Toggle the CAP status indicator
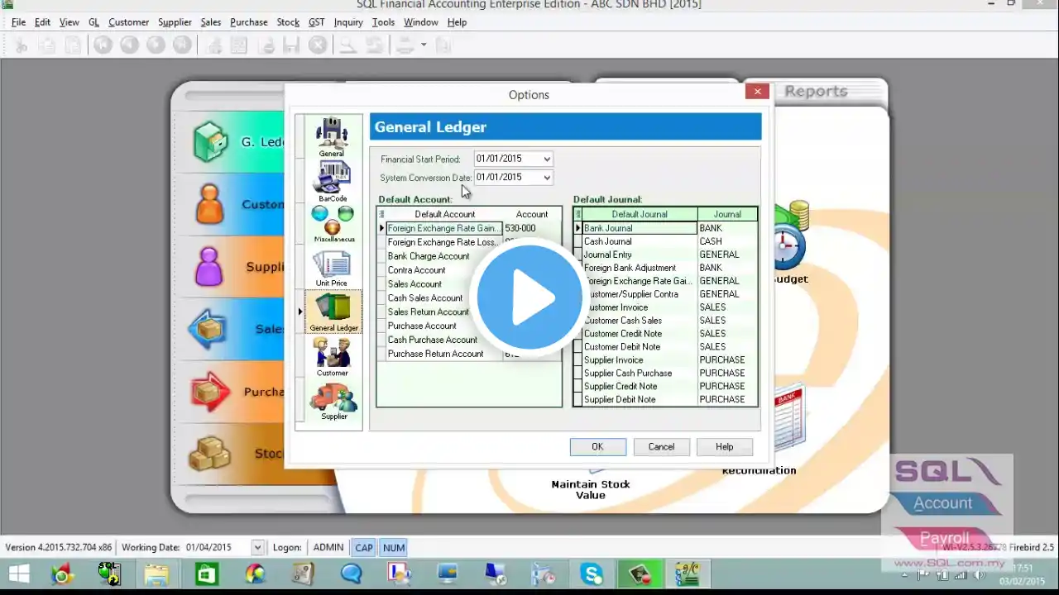 tap(364, 547)
